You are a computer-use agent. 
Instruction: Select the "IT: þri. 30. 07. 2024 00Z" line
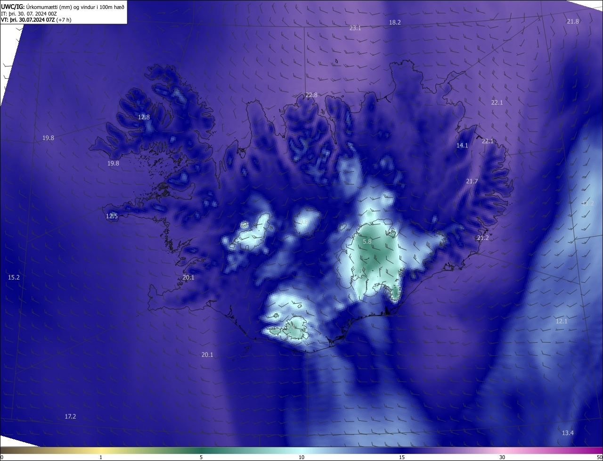pyautogui.click(x=29, y=13)
